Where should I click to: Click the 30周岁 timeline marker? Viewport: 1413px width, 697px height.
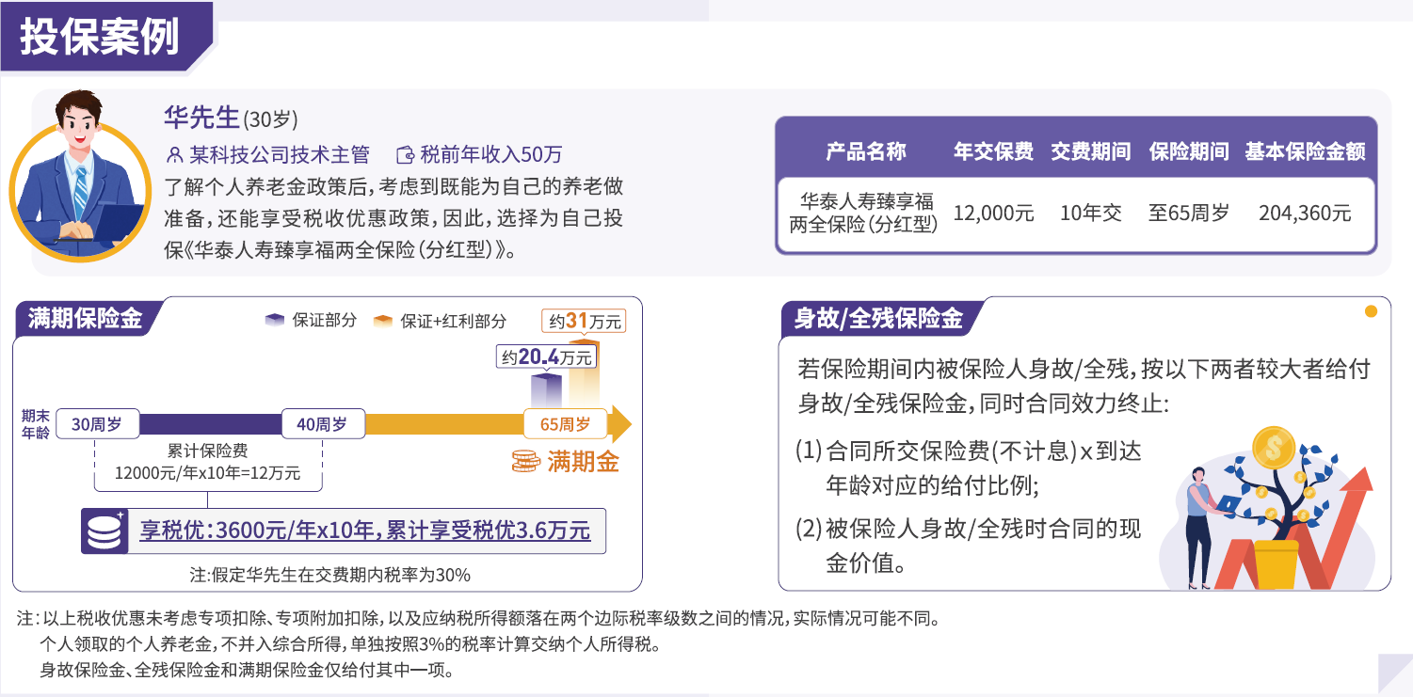click(97, 424)
